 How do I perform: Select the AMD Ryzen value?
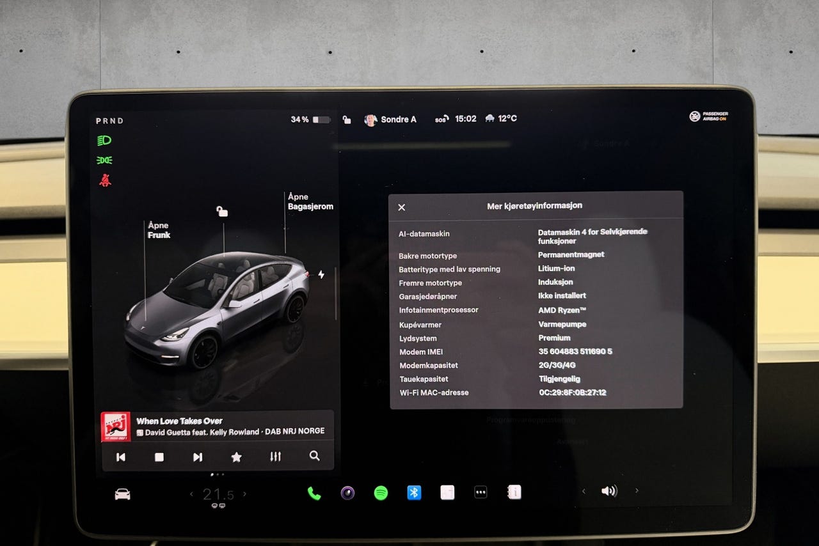tap(562, 310)
